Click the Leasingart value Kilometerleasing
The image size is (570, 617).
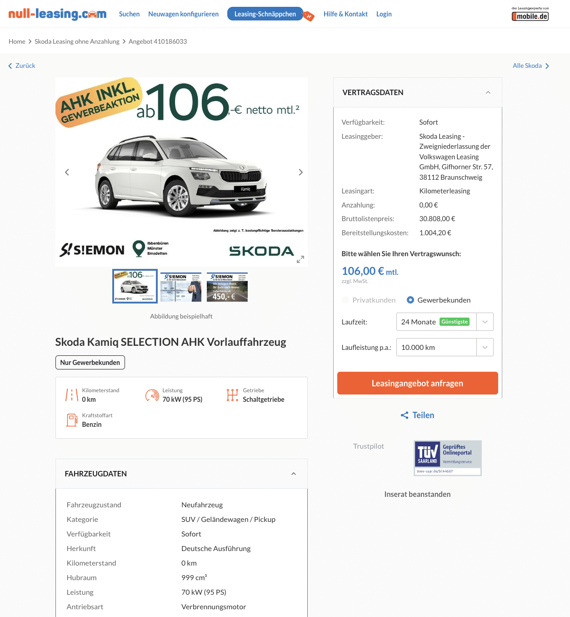[x=445, y=191]
